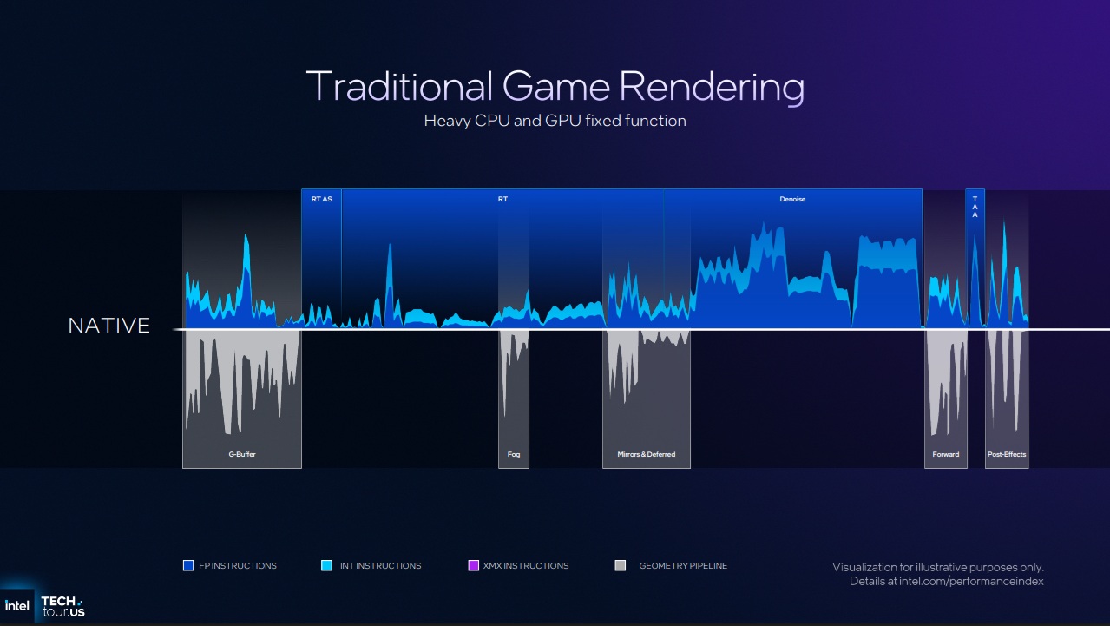
Task: Click the Post-Effects stage label
Action: pos(1007,454)
